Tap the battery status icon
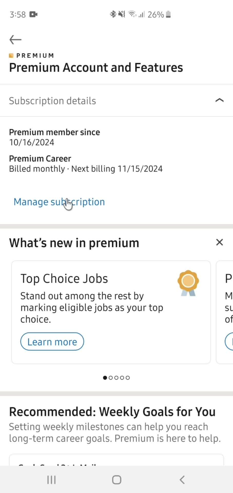233x493 pixels. [168, 14]
